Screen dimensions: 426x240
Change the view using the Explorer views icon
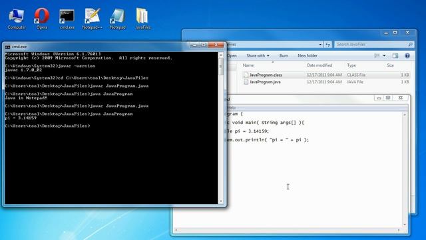click(377, 55)
